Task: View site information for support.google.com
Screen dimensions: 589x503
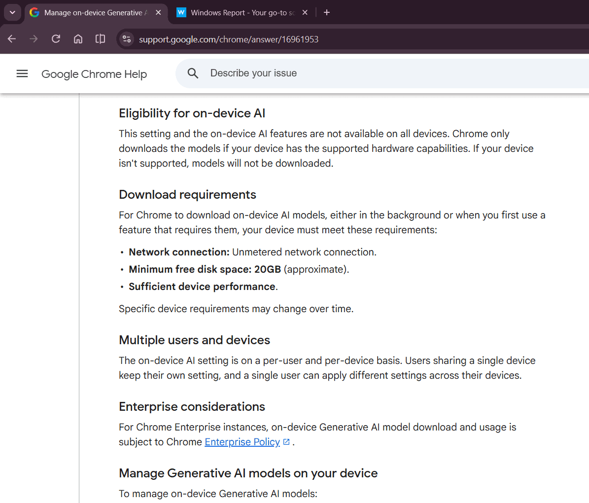Action: click(127, 39)
